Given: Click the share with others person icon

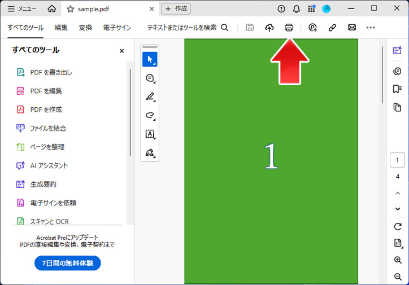Looking at the screenshot, I should click(x=312, y=27).
